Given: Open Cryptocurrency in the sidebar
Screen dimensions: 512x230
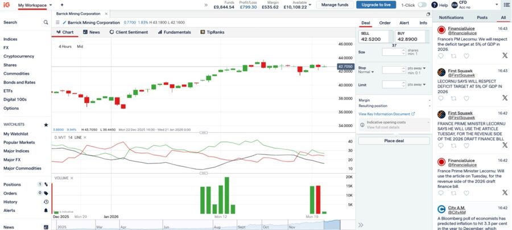Looking at the screenshot, I should pyautogui.click(x=19, y=56).
